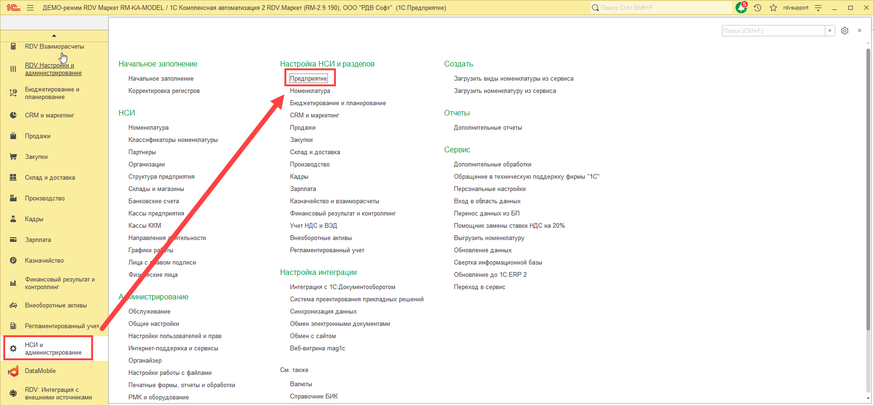Open Загрузить номенклатуру из сервиса link
This screenshot has height=406, width=874.
pyautogui.click(x=505, y=91)
